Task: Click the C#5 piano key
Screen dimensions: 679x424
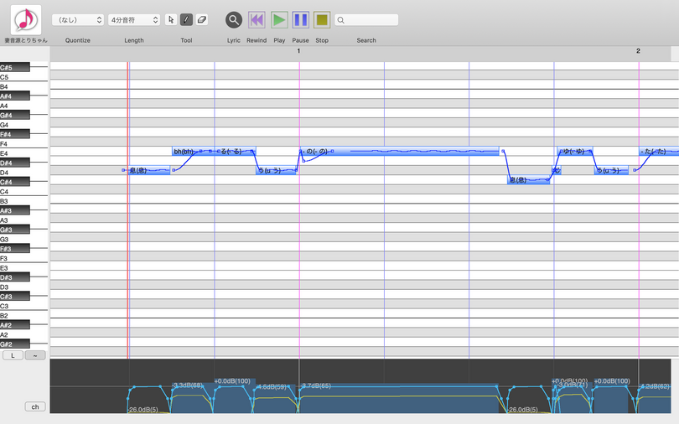Action: pos(15,68)
